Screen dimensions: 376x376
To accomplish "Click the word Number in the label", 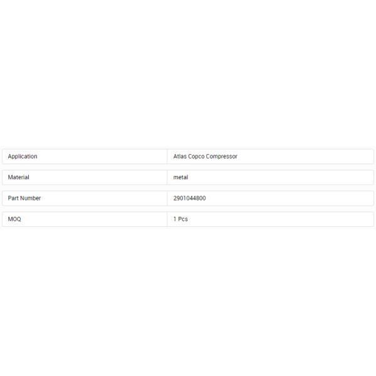I will click(31, 198).
